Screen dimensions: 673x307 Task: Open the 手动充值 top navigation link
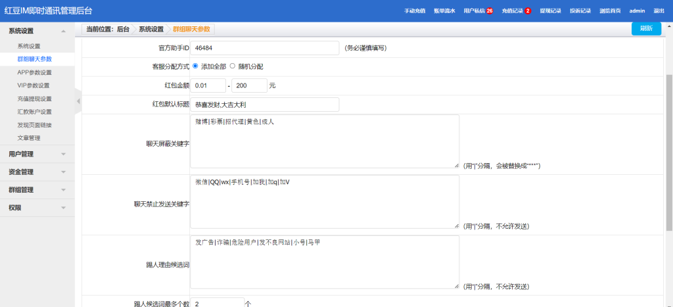(x=415, y=11)
